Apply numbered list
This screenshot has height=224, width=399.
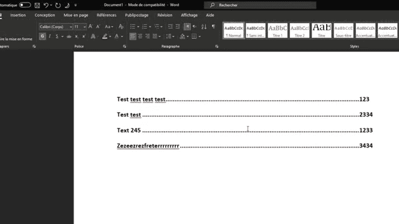click(145, 26)
